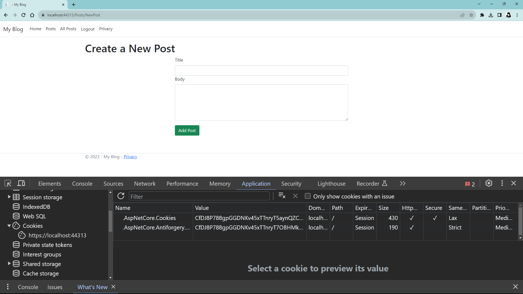This screenshot has width=523, height=294.
Task: Click the DevTools more options kebab icon
Action: pos(502,183)
